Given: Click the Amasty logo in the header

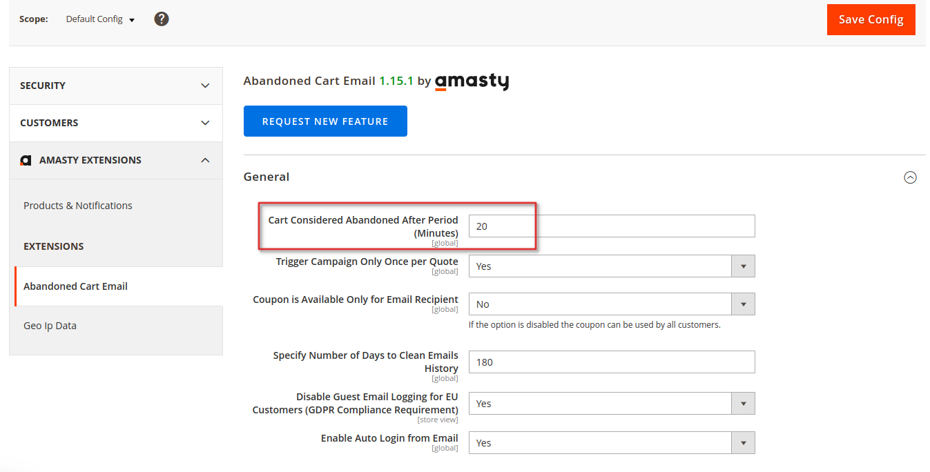Looking at the screenshot, I should point(472,81).
